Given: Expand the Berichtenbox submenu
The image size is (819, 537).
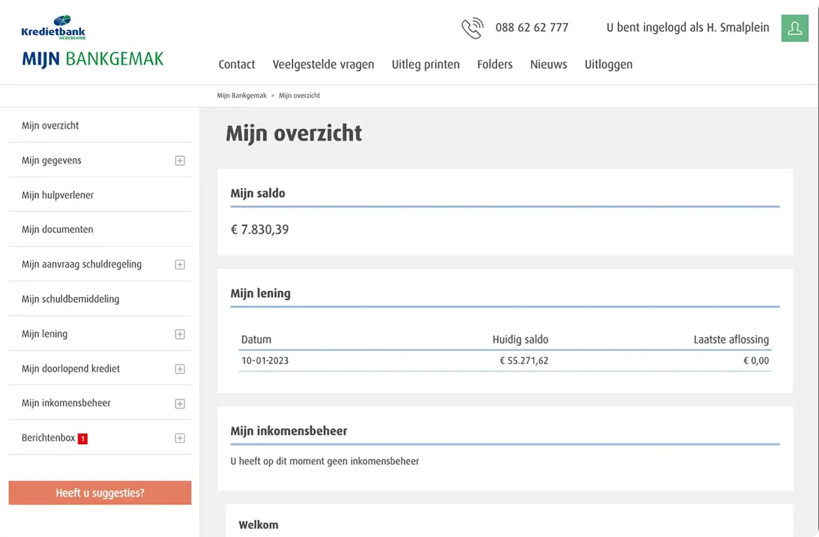Looking at the screenshot, I should [x=180, y=438].
